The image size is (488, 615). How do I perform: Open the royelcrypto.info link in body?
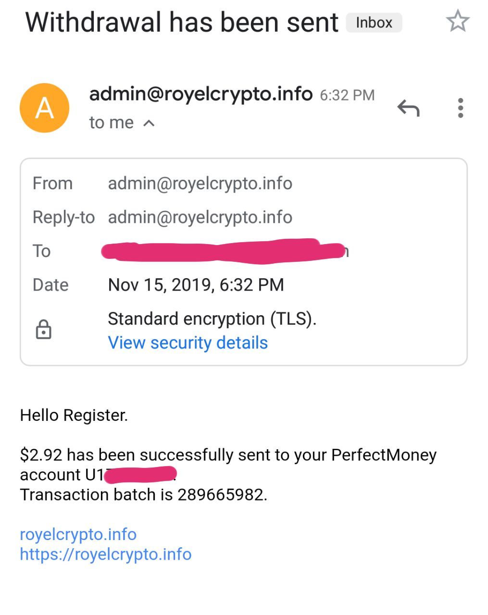pos(78,534)
